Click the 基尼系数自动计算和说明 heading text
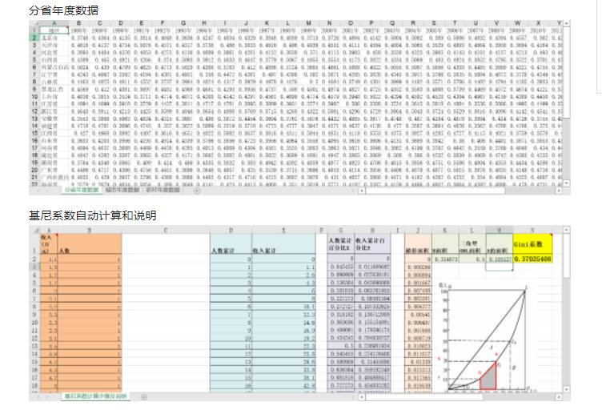 (x=93, y=215)
